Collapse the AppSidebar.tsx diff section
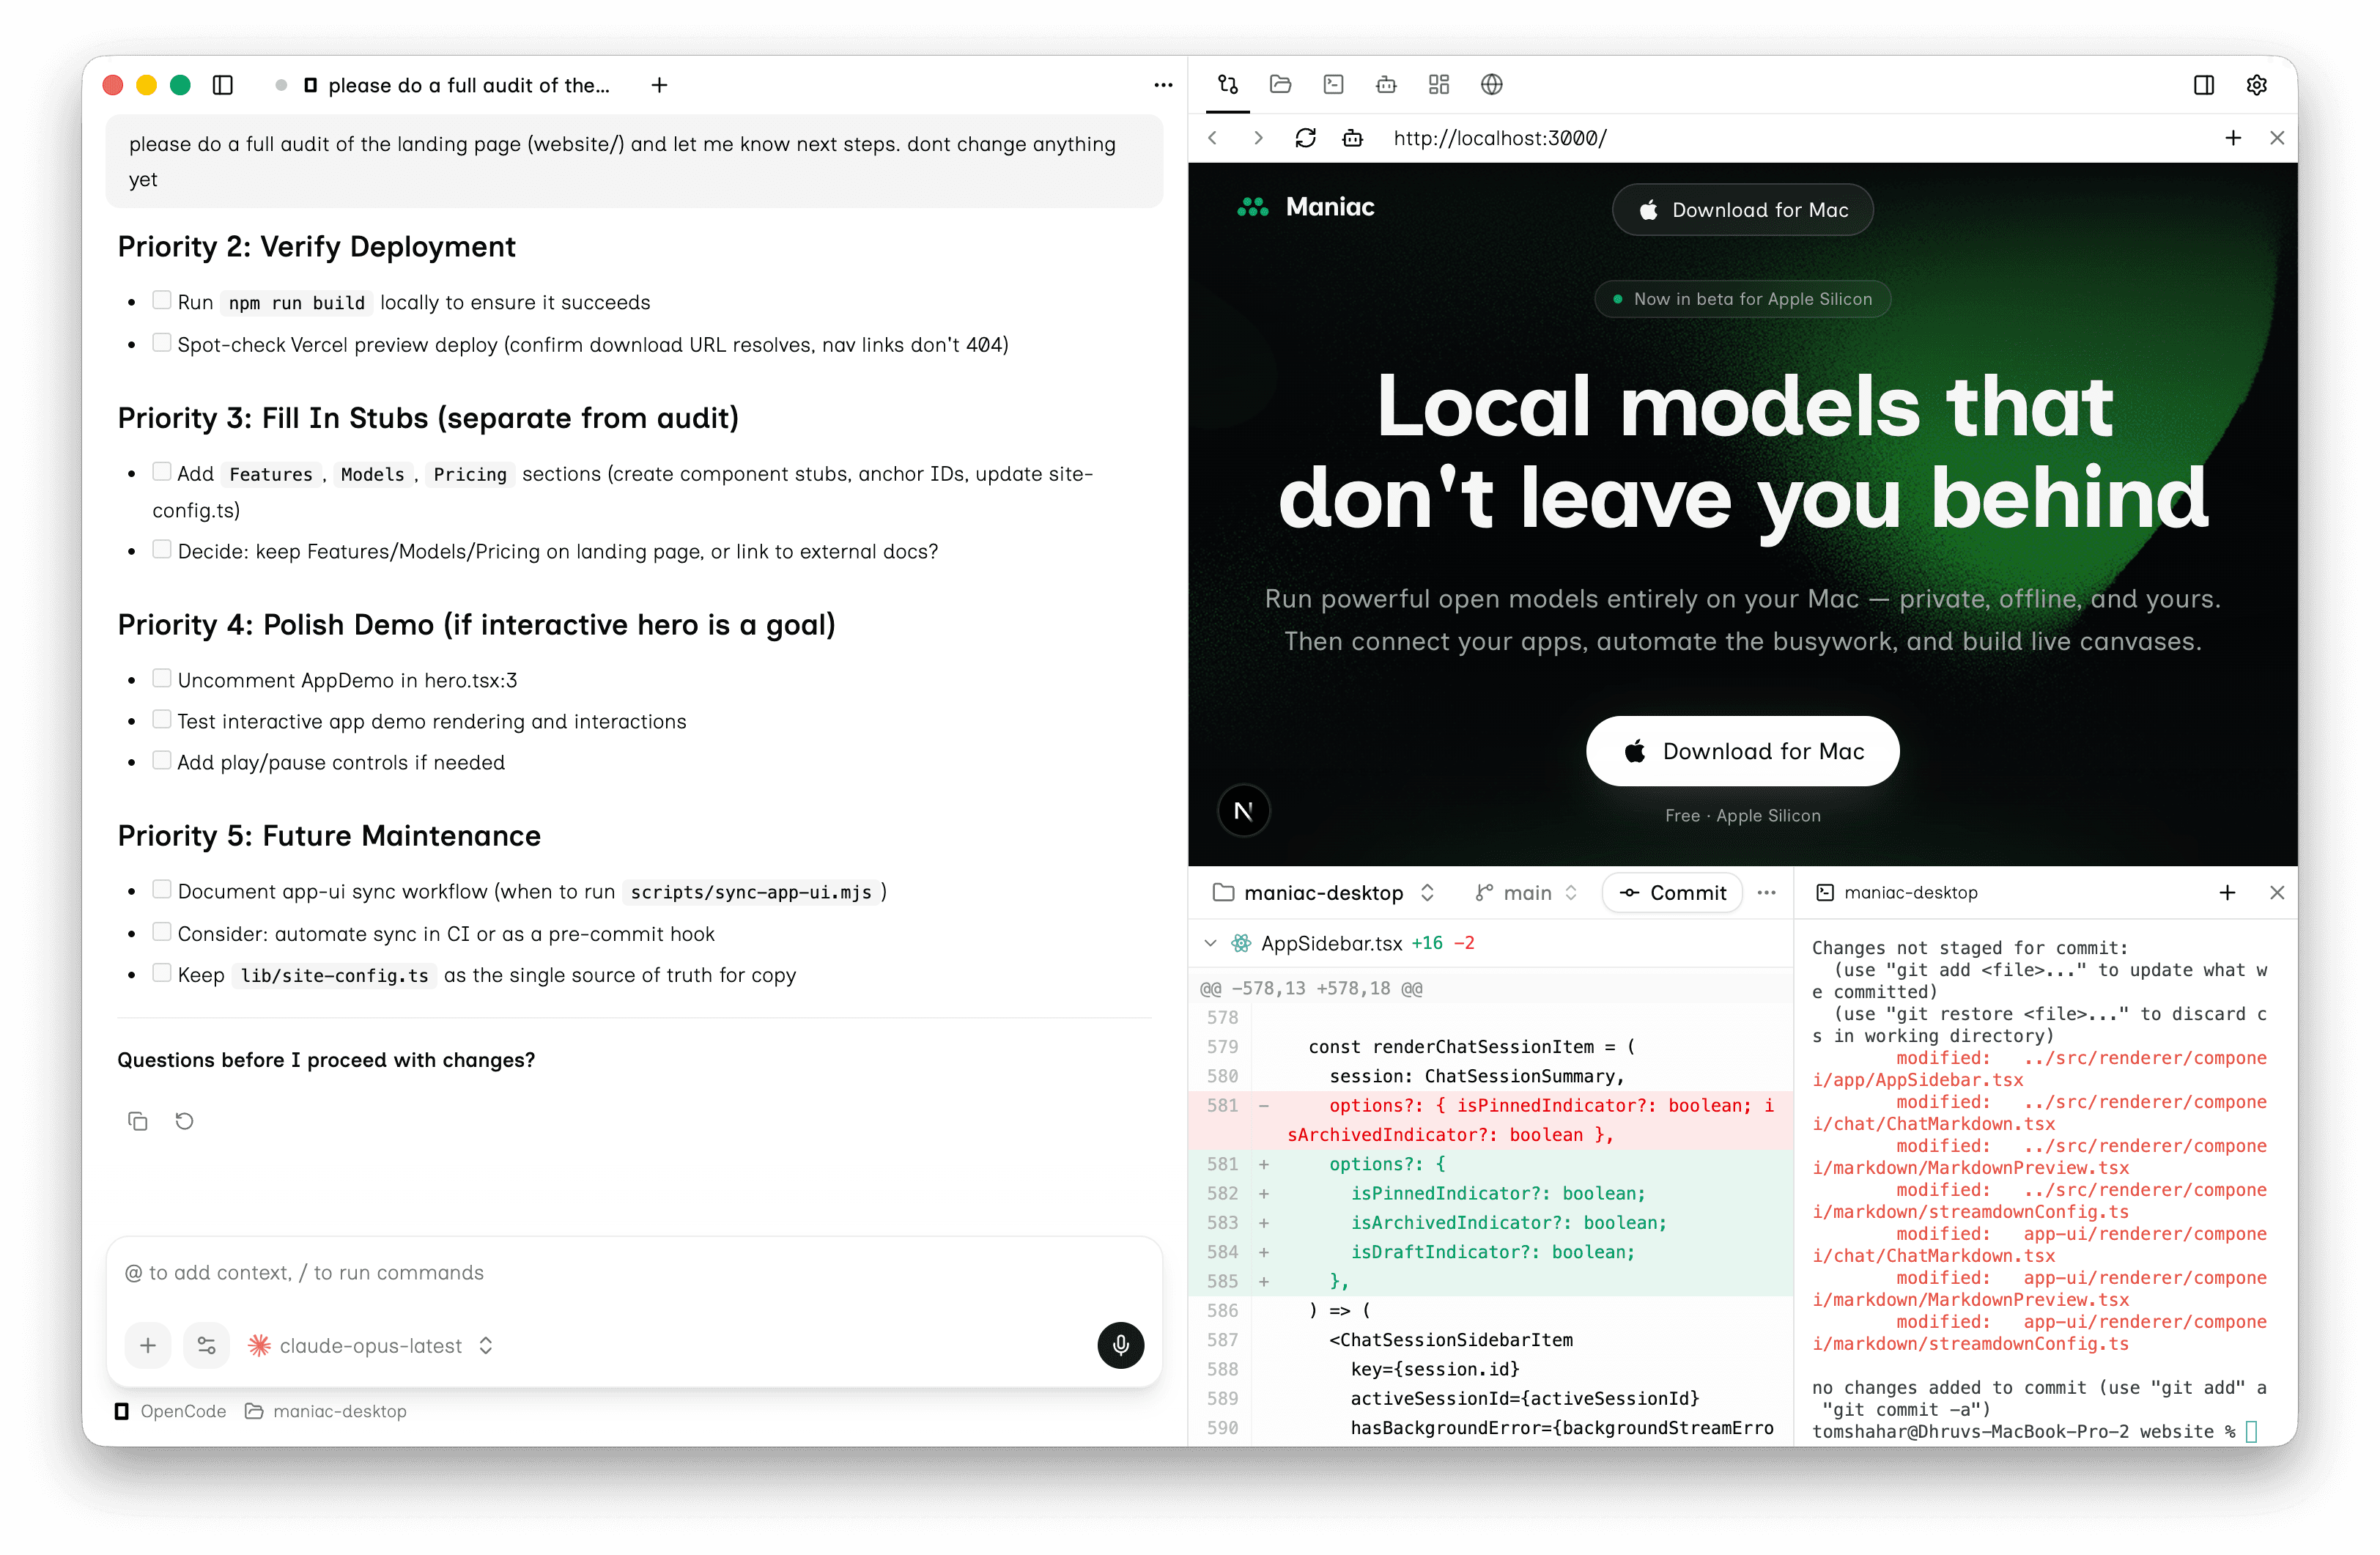Image resolution: width=2380 pixels, height=1555 pixels. 1210,943
